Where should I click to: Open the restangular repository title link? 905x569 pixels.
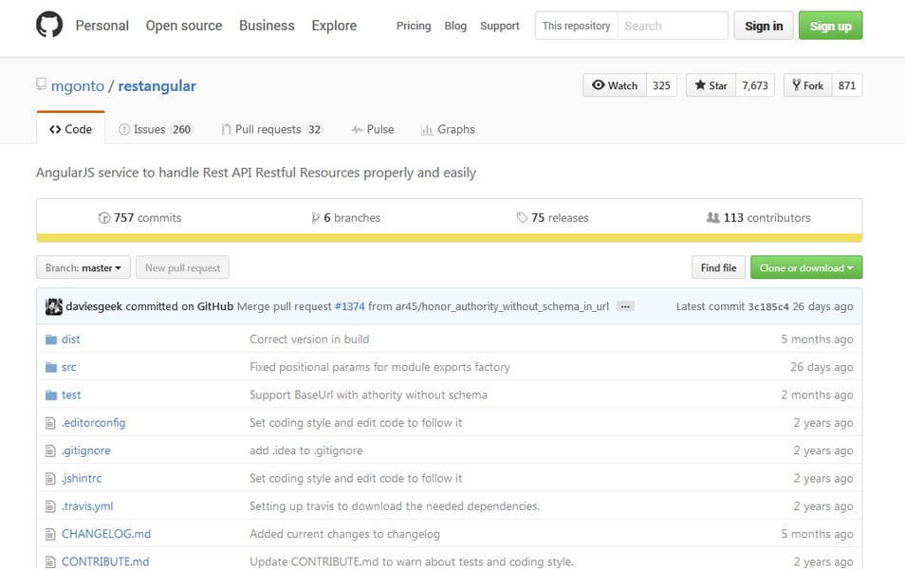point(157,86)
